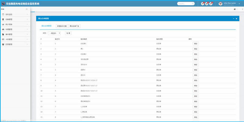Open the third notification badge icon in header
Viewport: 244px width, 122px height.
[211, 4]
